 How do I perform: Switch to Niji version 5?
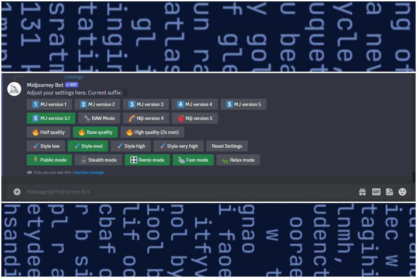point(195,118)
